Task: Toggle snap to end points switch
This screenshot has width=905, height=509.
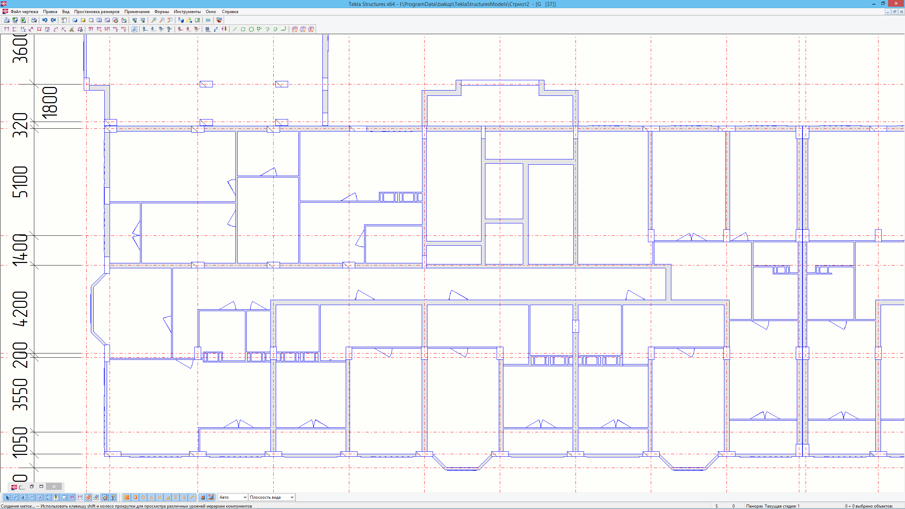Action: click(135, 497)
